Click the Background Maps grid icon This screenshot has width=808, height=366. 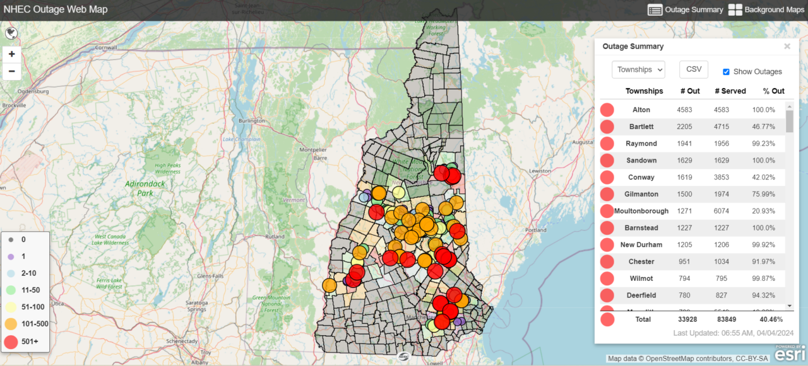click(735, 10)
